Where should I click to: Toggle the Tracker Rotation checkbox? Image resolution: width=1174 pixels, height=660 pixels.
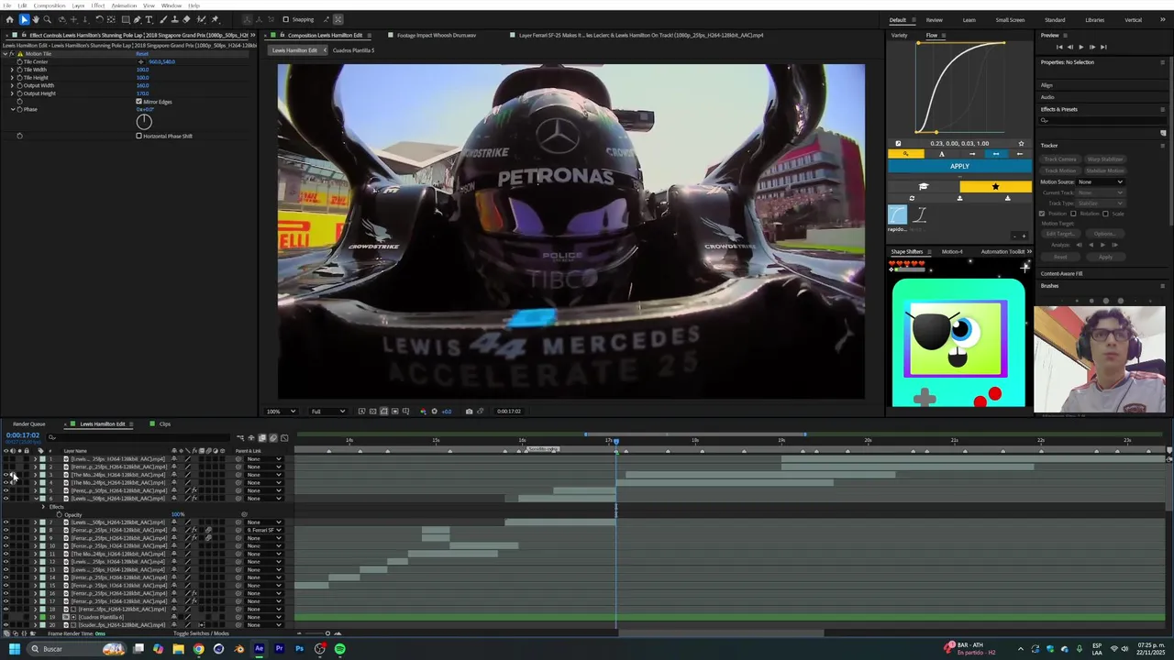(1073, 214)
